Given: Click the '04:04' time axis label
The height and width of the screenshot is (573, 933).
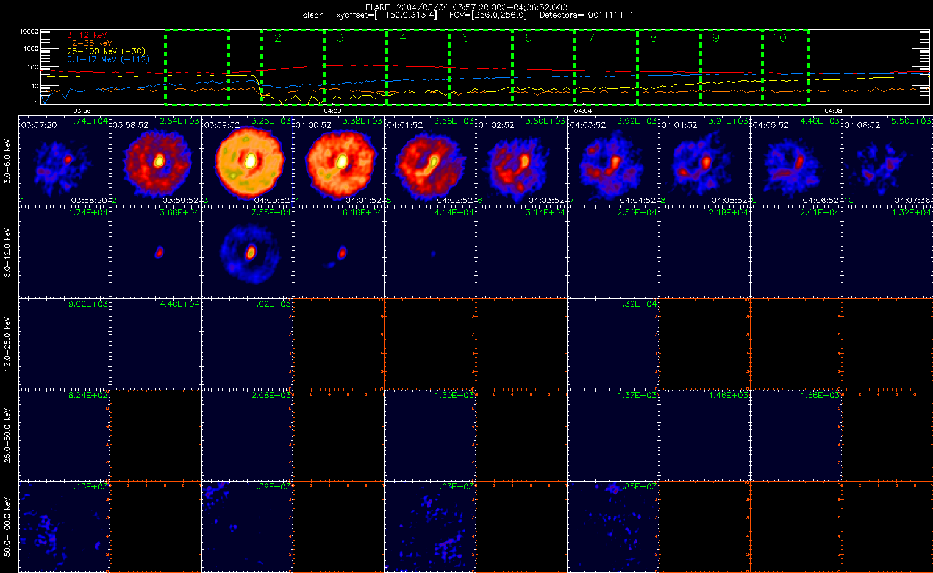Looking at the screenshot, I should coord(584,110).
